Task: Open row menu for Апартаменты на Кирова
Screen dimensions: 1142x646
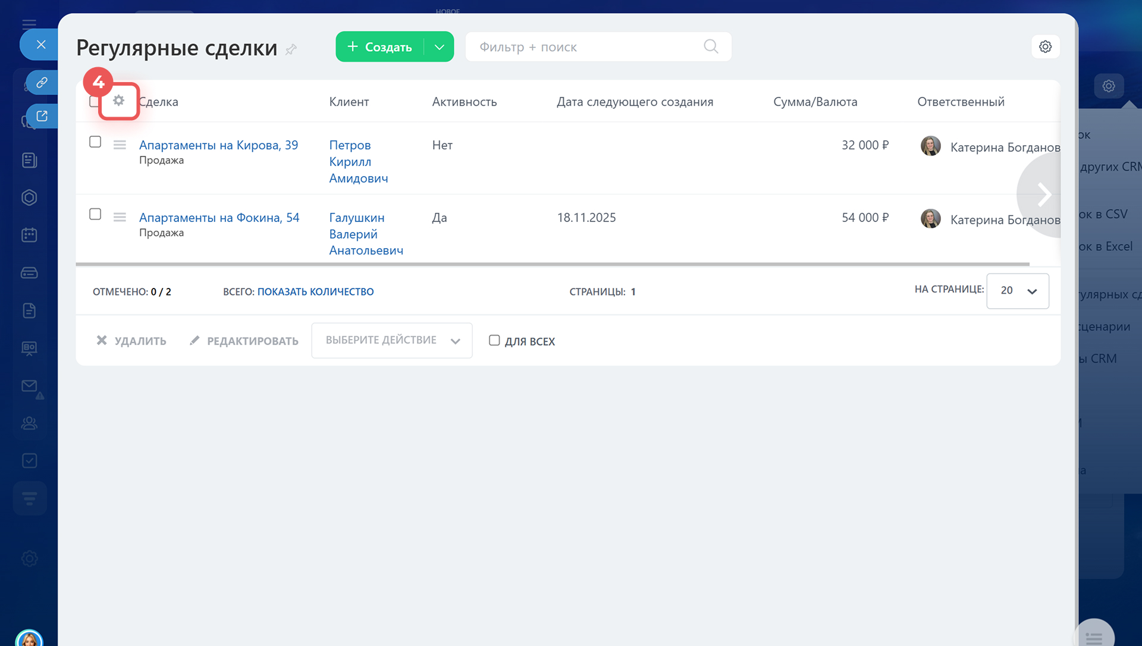Action: pos(120,145)
